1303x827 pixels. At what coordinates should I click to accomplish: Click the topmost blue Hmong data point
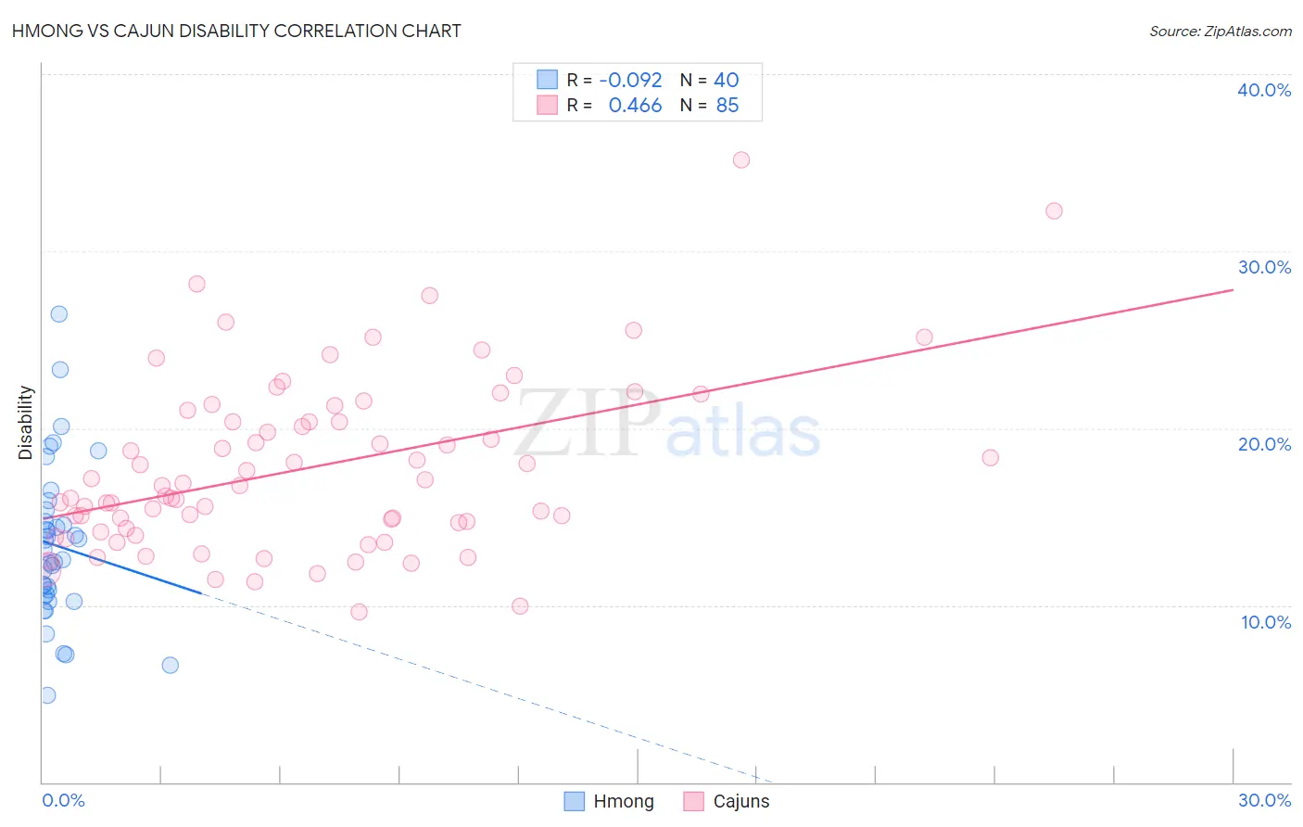(x=58, y=313)
